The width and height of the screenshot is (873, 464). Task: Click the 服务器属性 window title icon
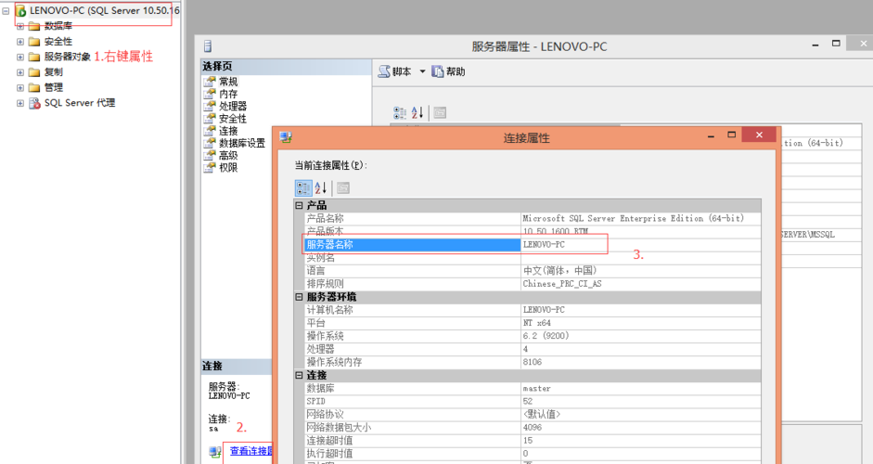(x=208, y=46)
